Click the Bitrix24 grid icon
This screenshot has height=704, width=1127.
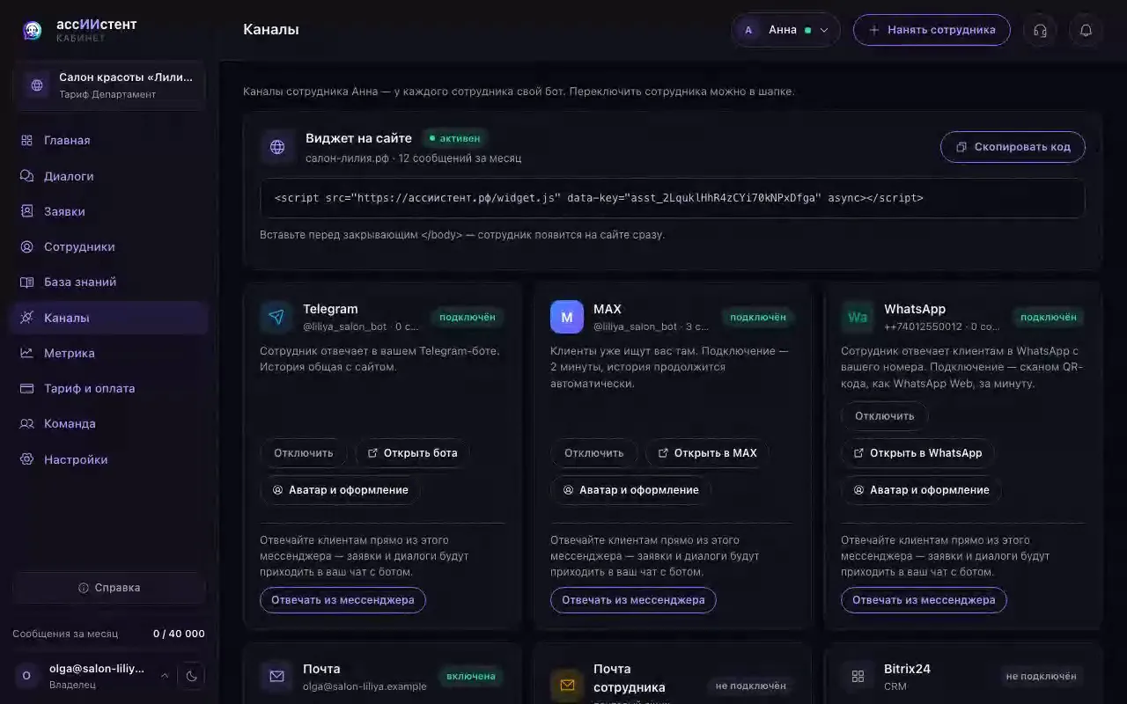[858, 677]
